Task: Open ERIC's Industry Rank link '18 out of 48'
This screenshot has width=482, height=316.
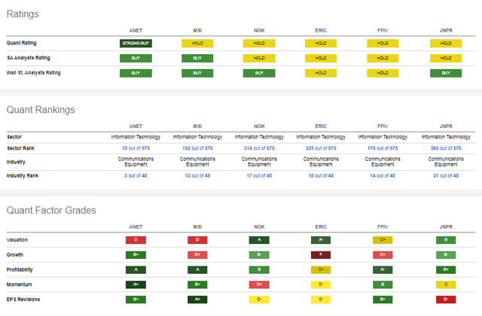Action: (321, 175)
